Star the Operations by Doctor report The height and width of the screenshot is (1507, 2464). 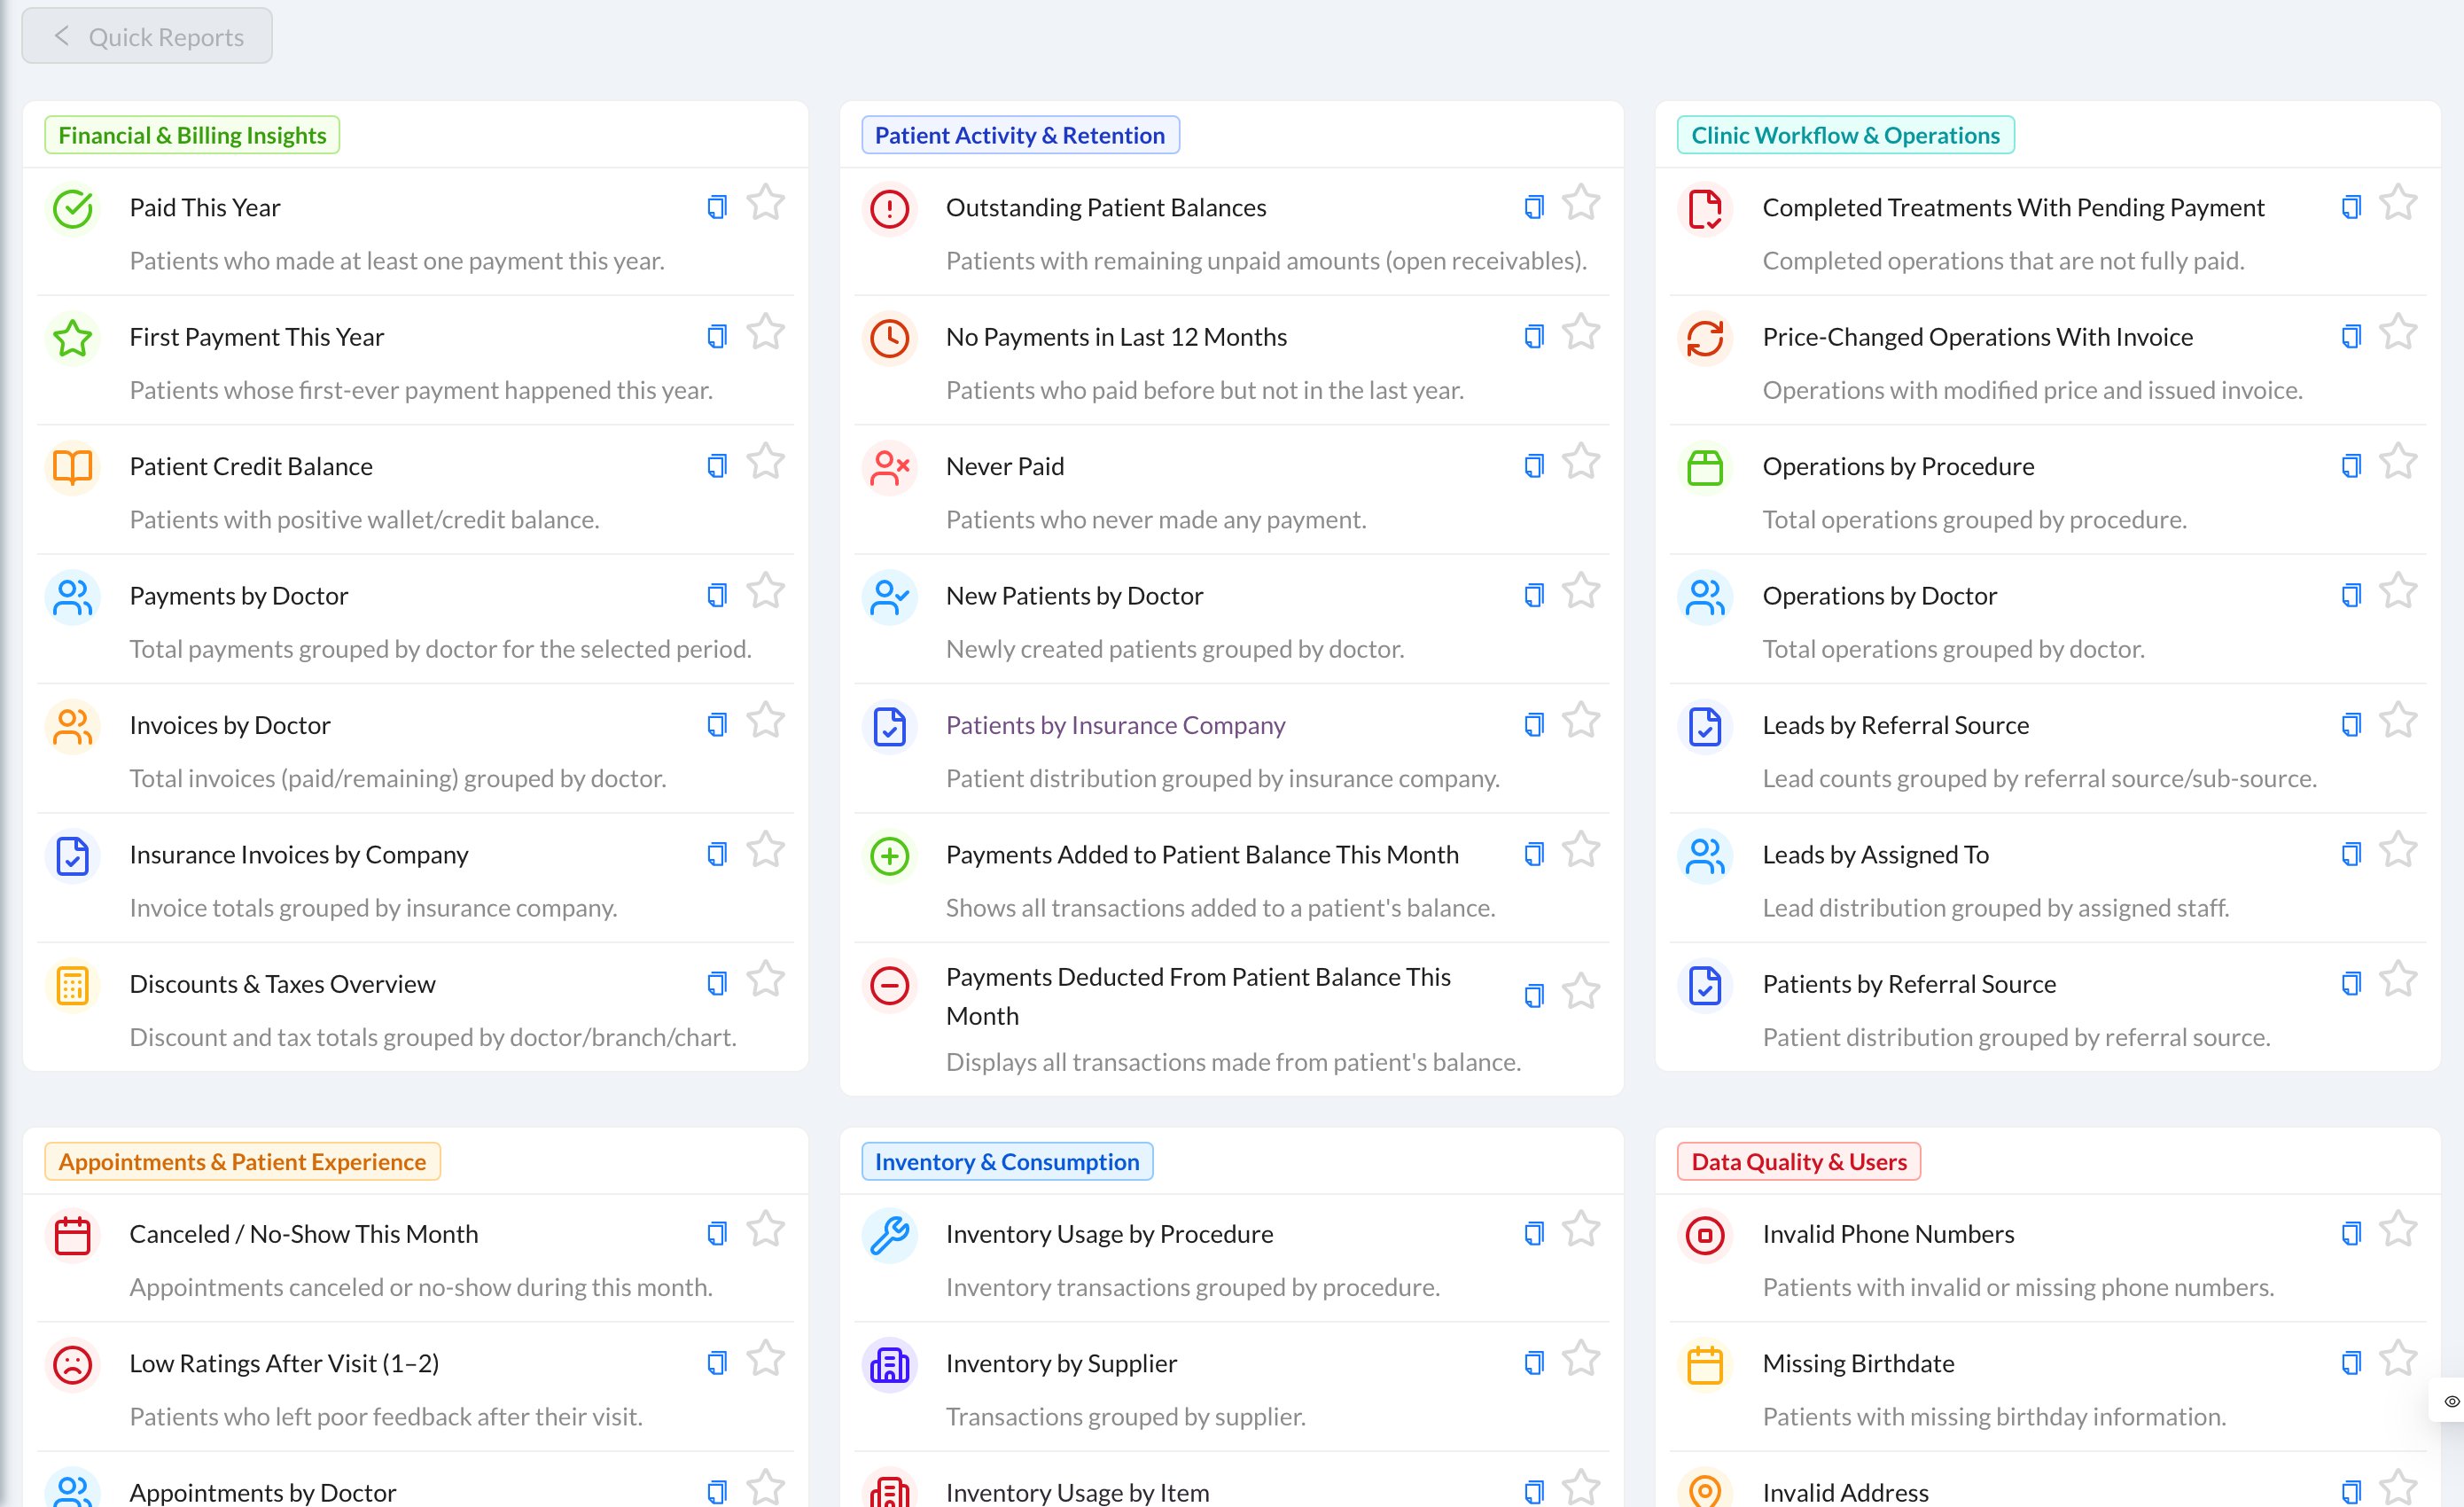[x=2398, y=591]
